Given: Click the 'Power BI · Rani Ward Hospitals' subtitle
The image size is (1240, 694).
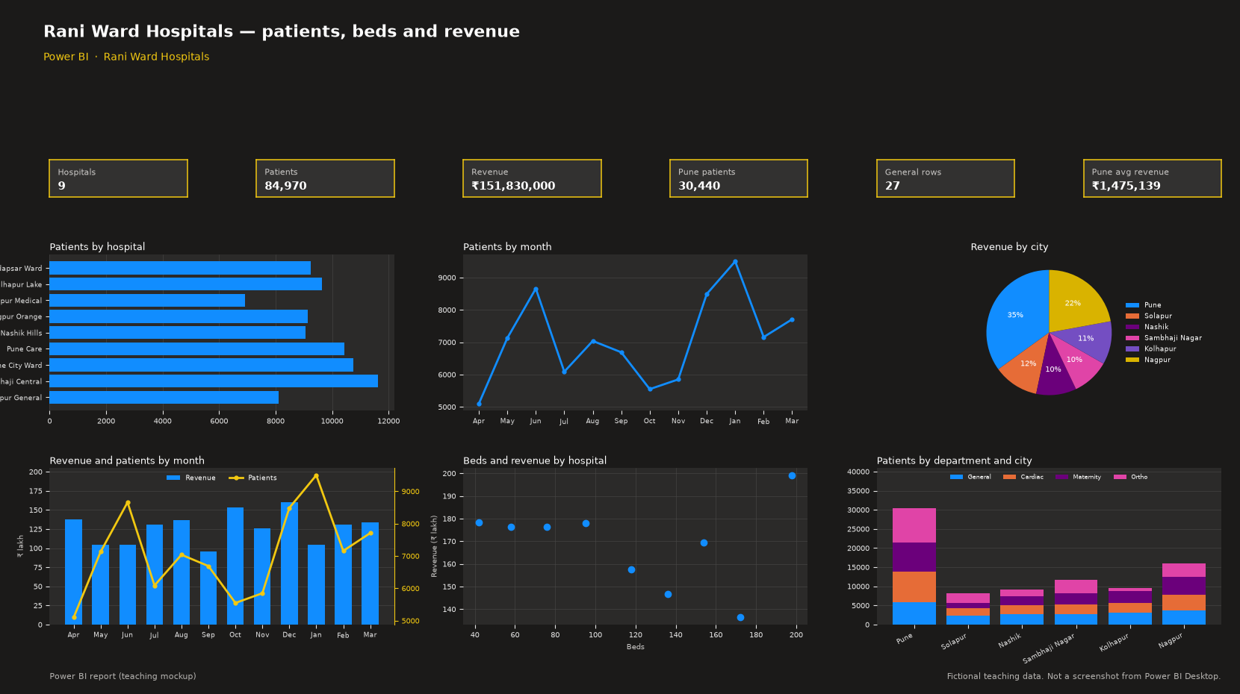Looking at the screenshot, I should (126, 57).
